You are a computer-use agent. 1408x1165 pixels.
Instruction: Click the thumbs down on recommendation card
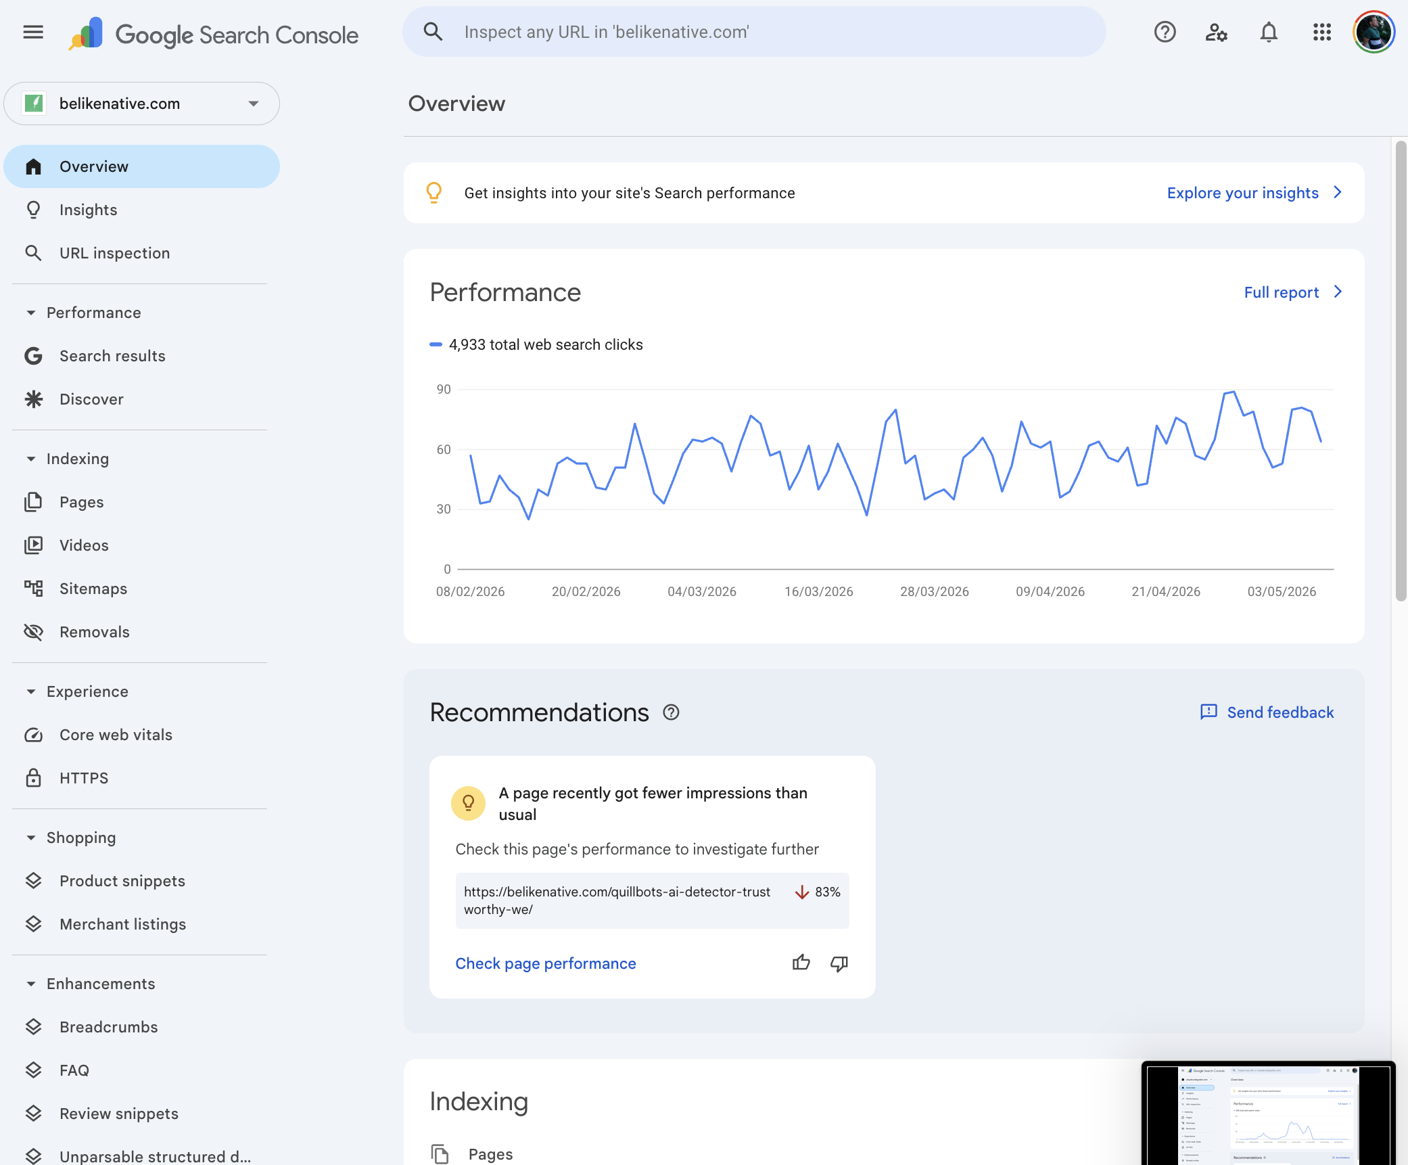pyautogui.click(x=839, y=963)
